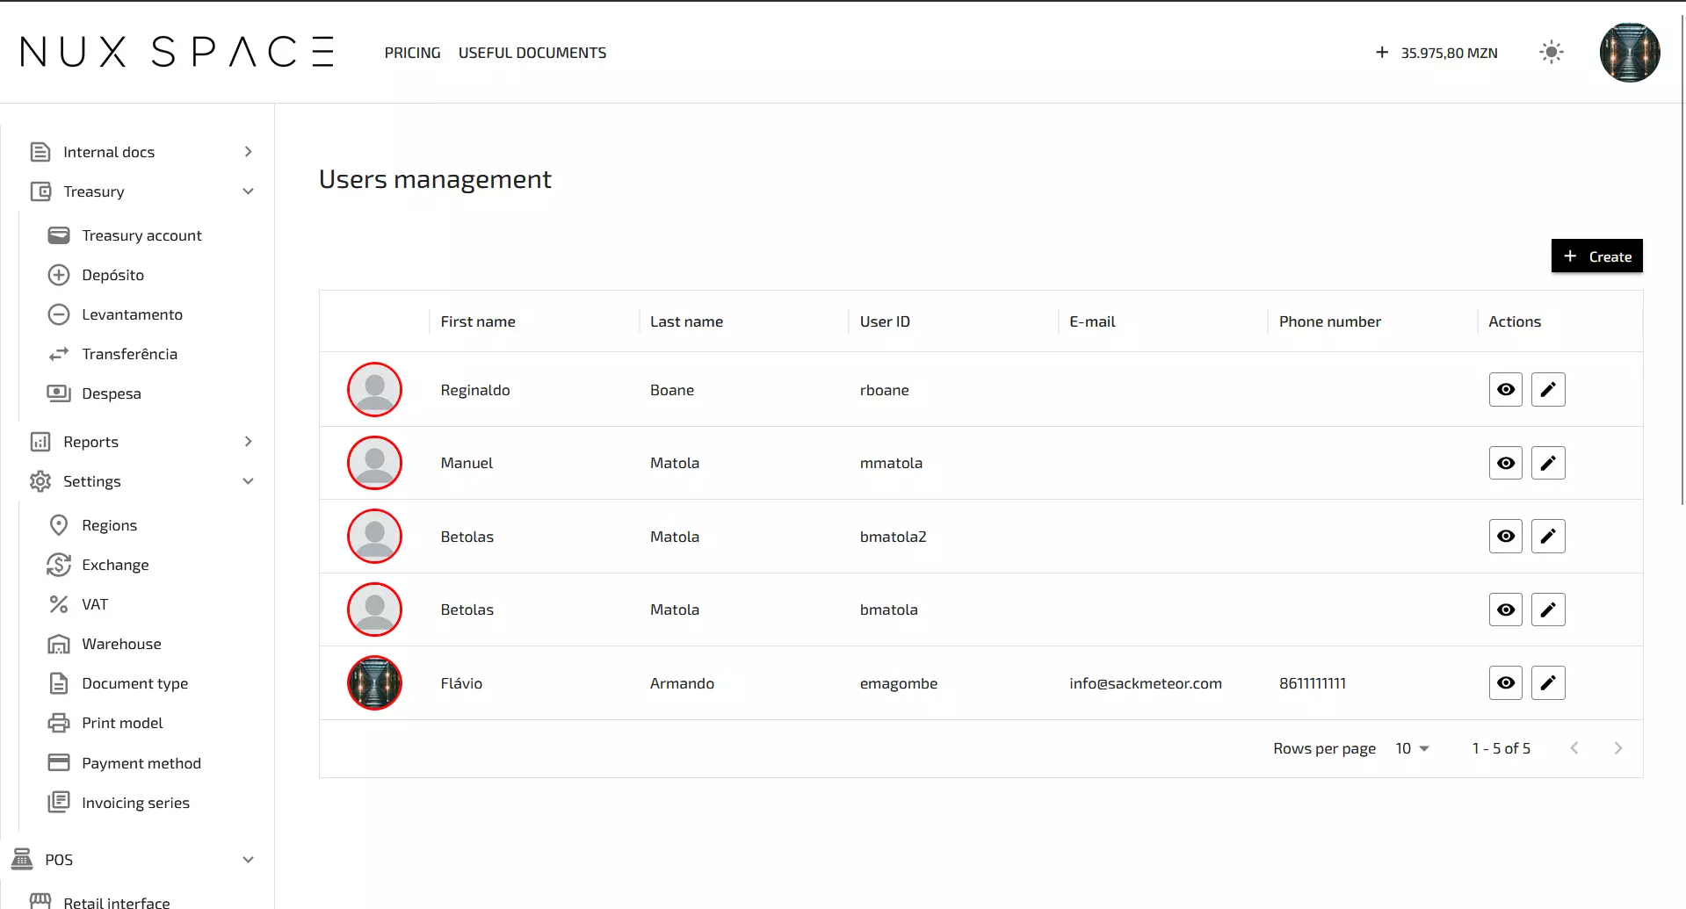Screen dimensions: 1686x909
Task: Click the Depósito plus-circle icon
Action: click(x=59, y=275)
